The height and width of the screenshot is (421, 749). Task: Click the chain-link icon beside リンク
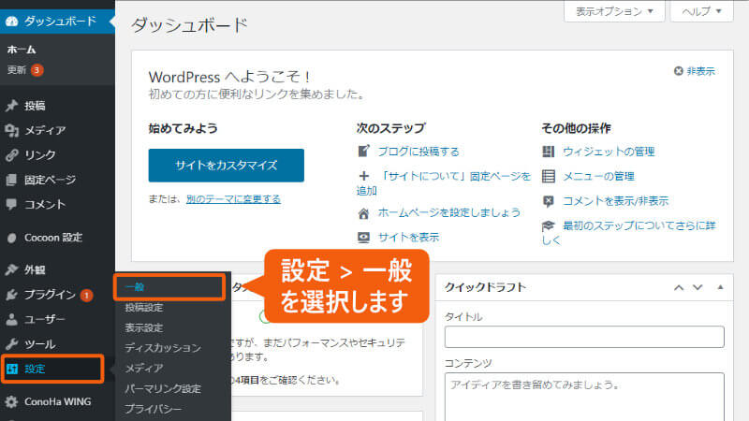pos(11,155)
